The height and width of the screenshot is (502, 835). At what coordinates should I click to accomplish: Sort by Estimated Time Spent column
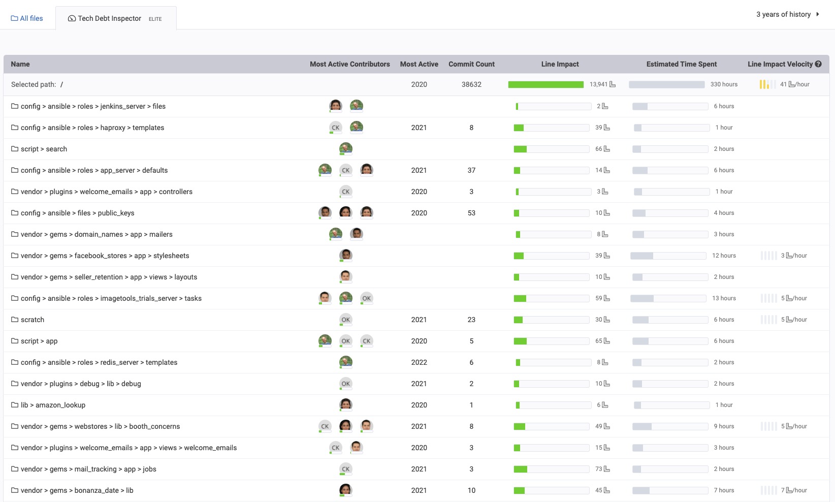click(x=681, y=64)
